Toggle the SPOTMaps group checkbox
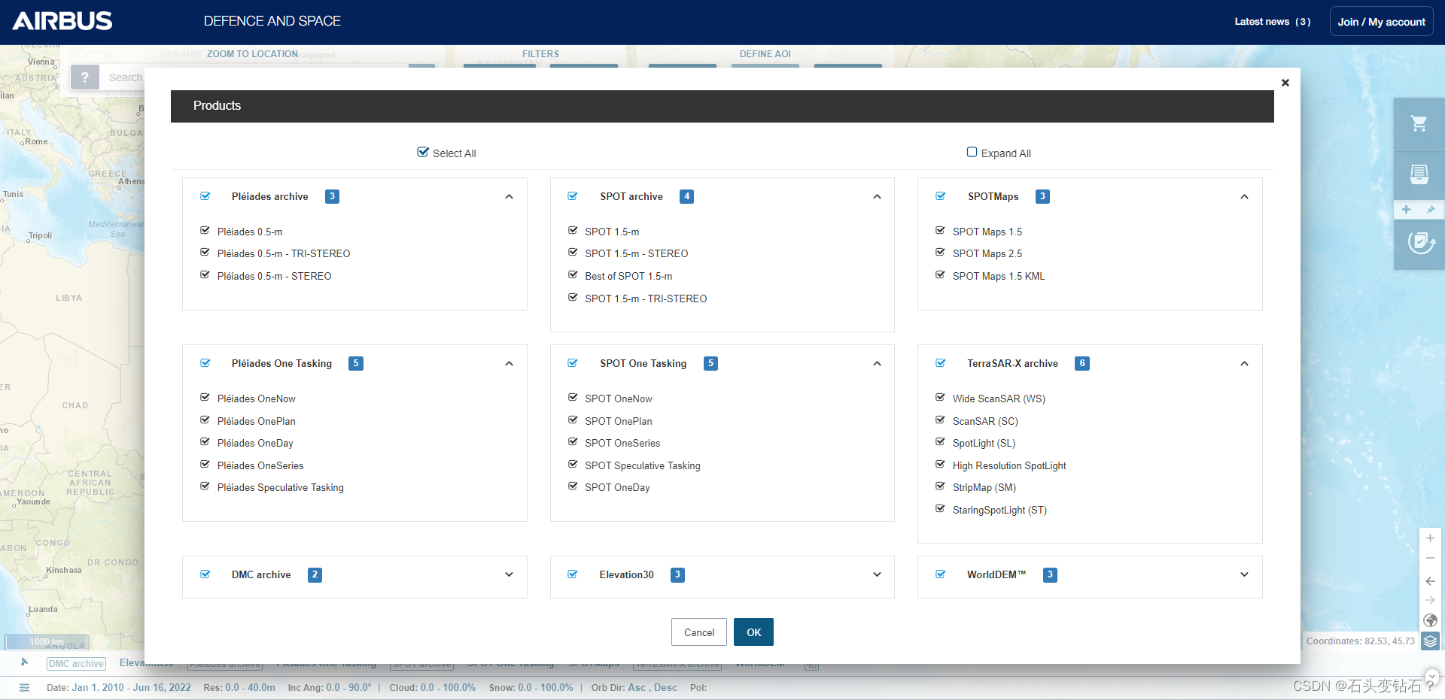Screen dimensions: 1445x700 pos(941,196)
